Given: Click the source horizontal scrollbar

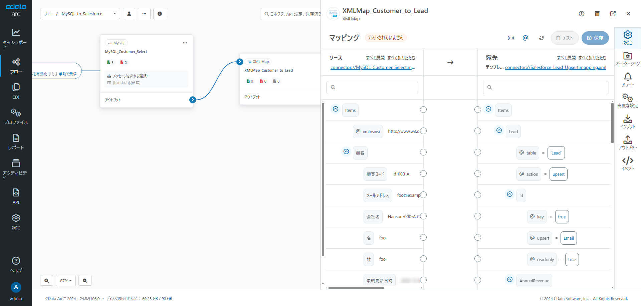Looking at the screenshot, I should click(x=356, y=288).
